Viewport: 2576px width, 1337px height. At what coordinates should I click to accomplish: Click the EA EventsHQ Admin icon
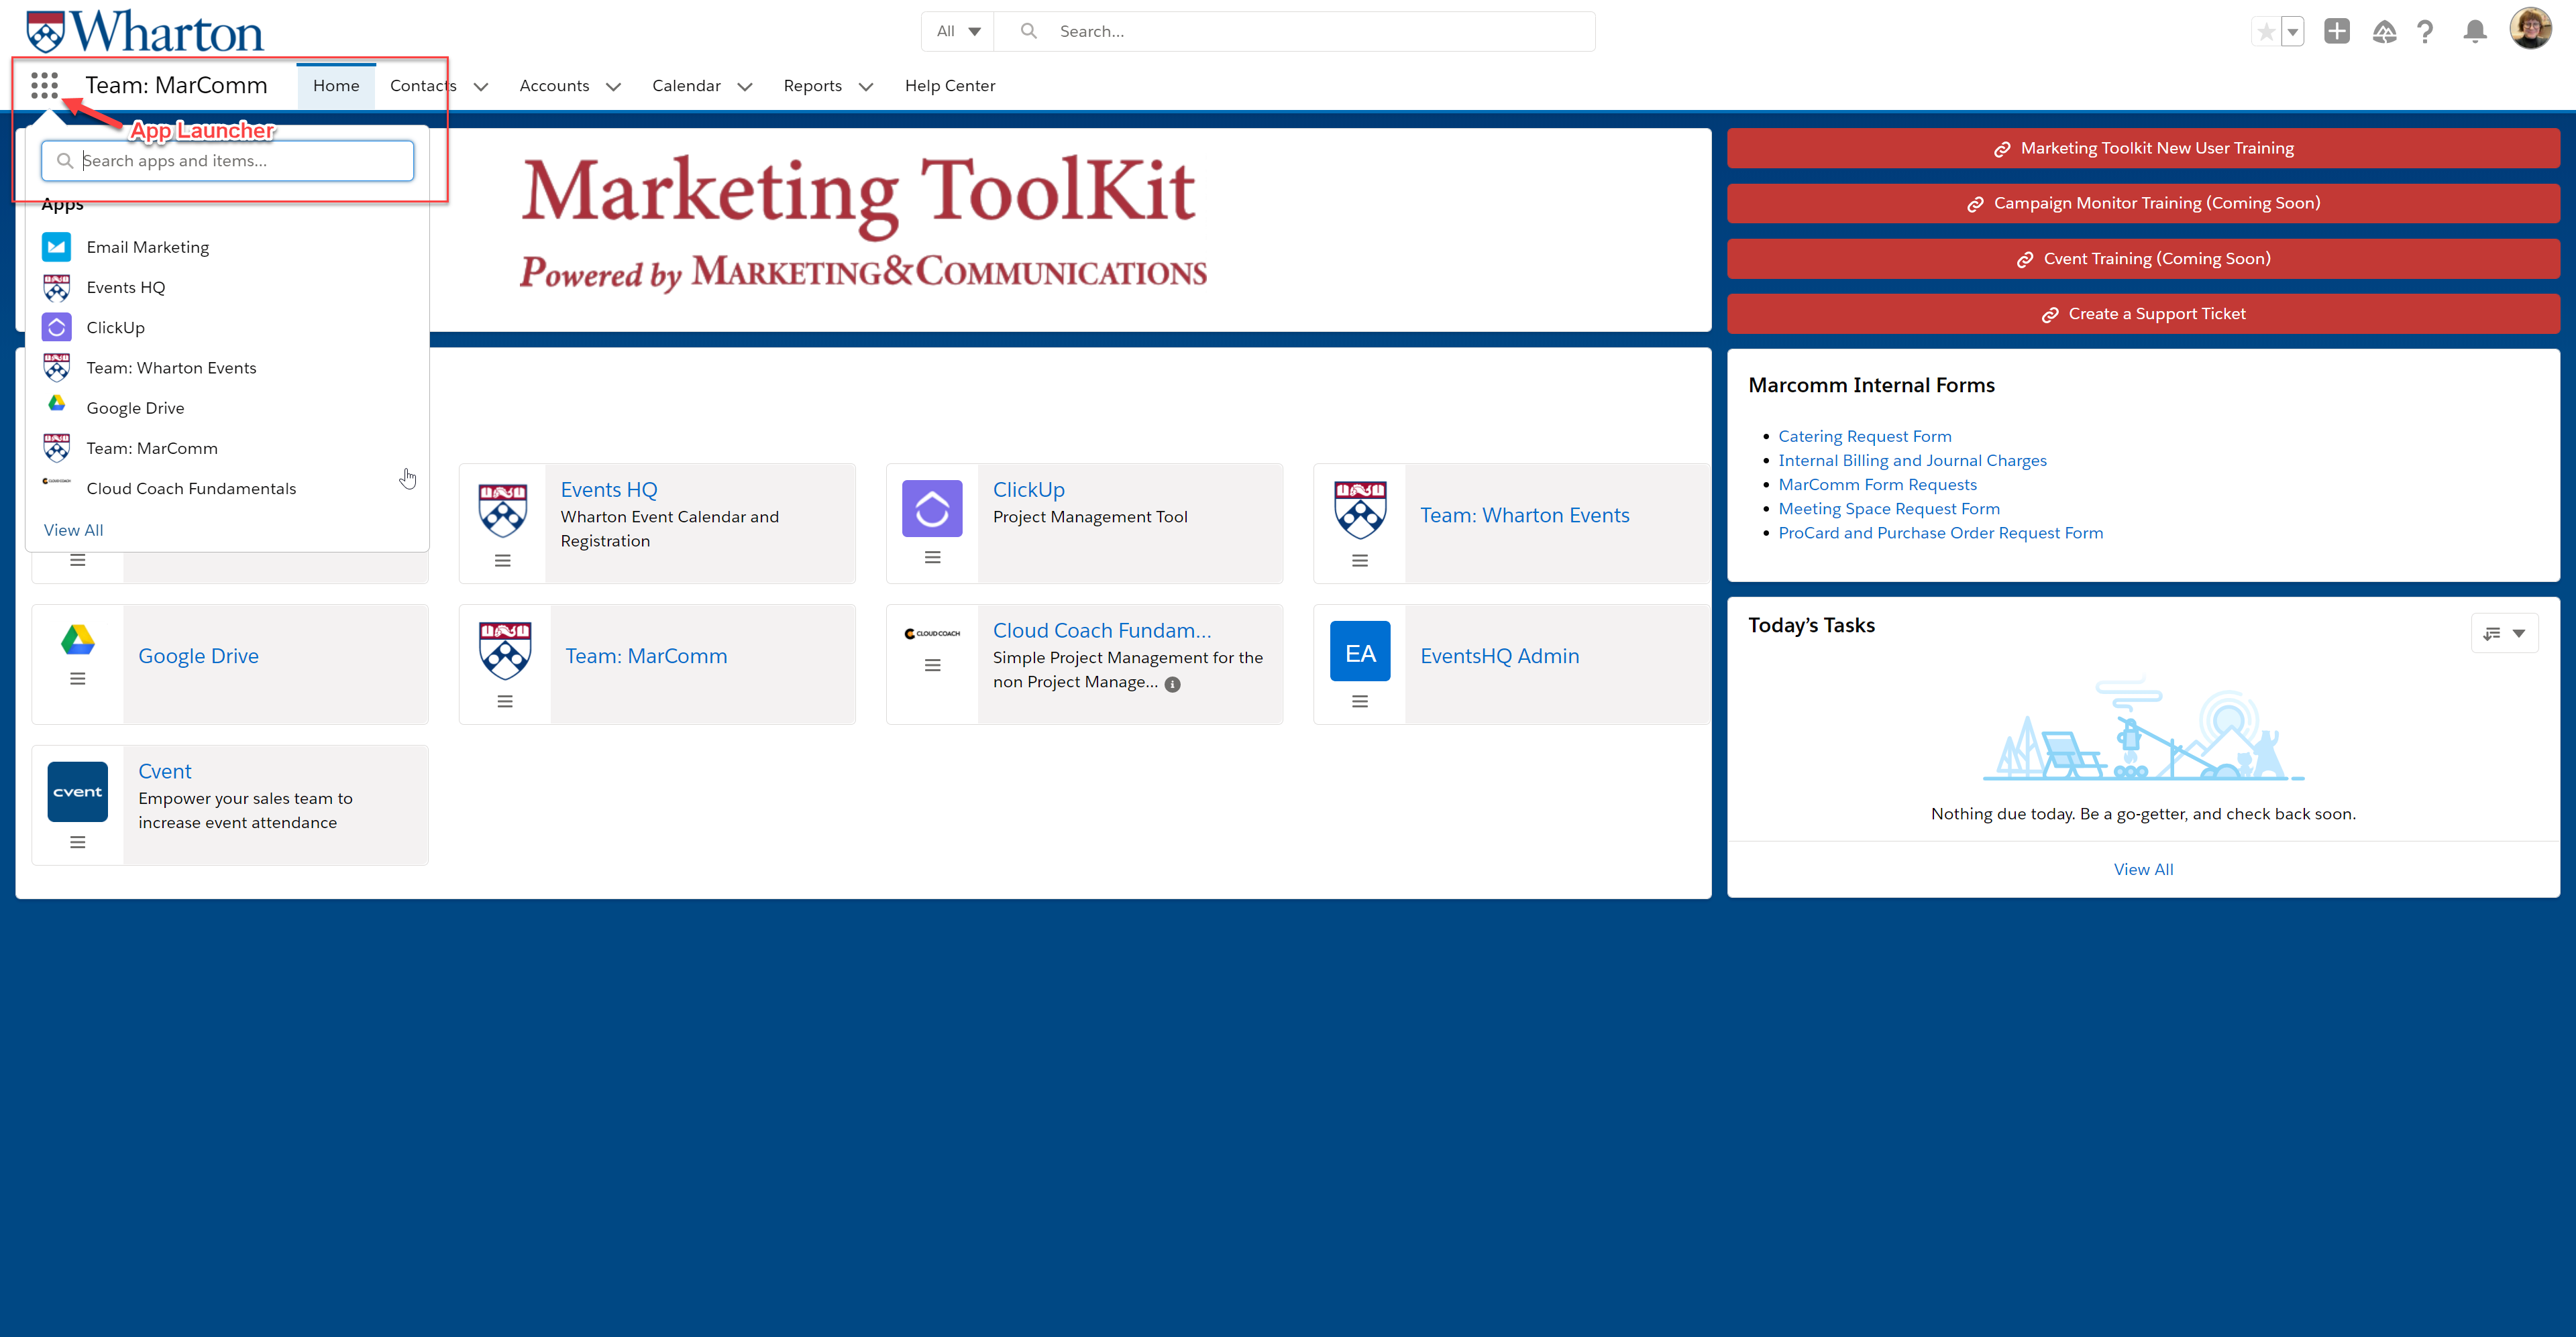pos(1360,650)
